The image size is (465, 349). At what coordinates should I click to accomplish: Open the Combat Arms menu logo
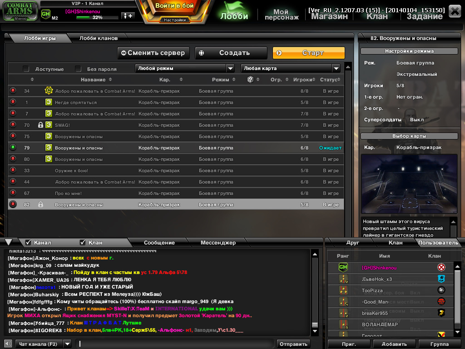(x=20, y=11)
